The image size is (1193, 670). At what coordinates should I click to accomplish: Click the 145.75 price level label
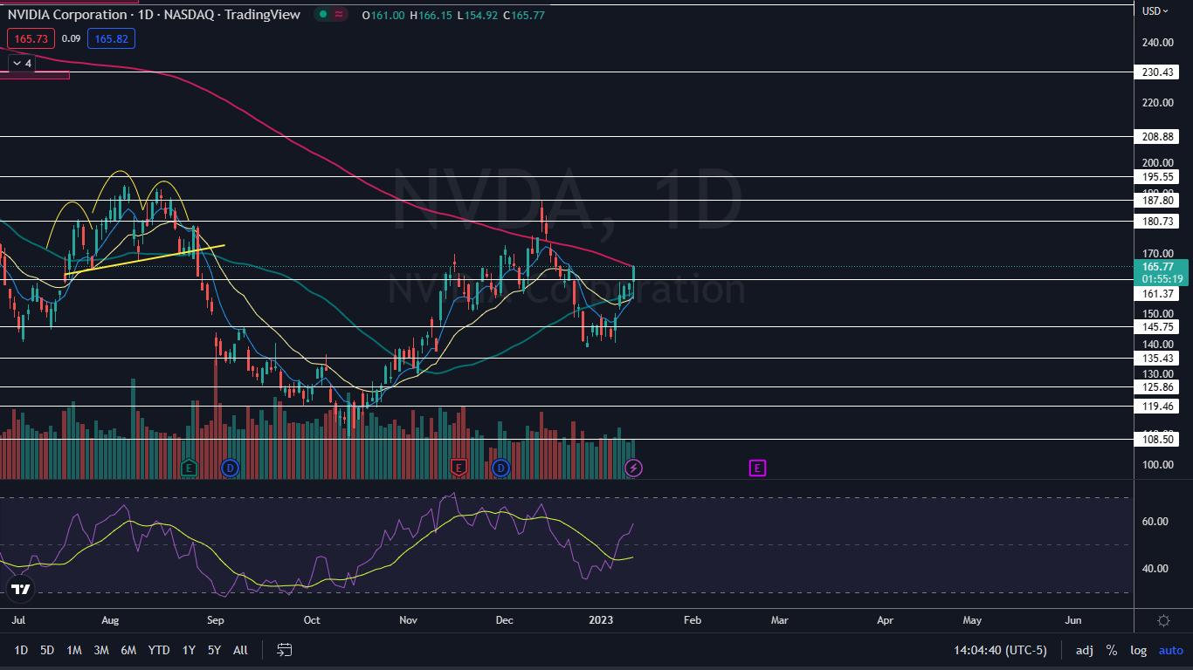(1157, 326)
